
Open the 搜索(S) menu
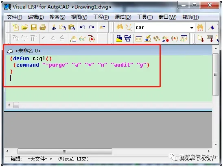pos(57,17)
